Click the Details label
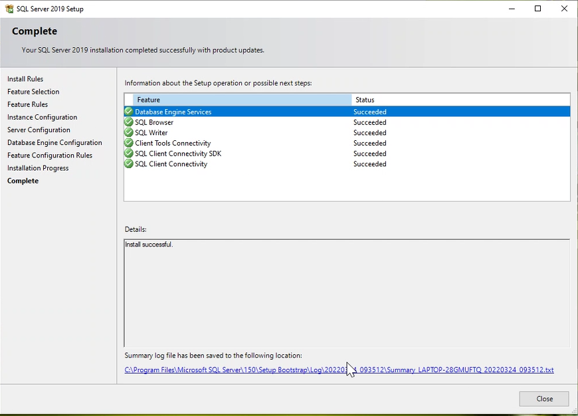 click(136, 229)
